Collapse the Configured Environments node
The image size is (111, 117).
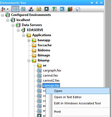[2, 15]
